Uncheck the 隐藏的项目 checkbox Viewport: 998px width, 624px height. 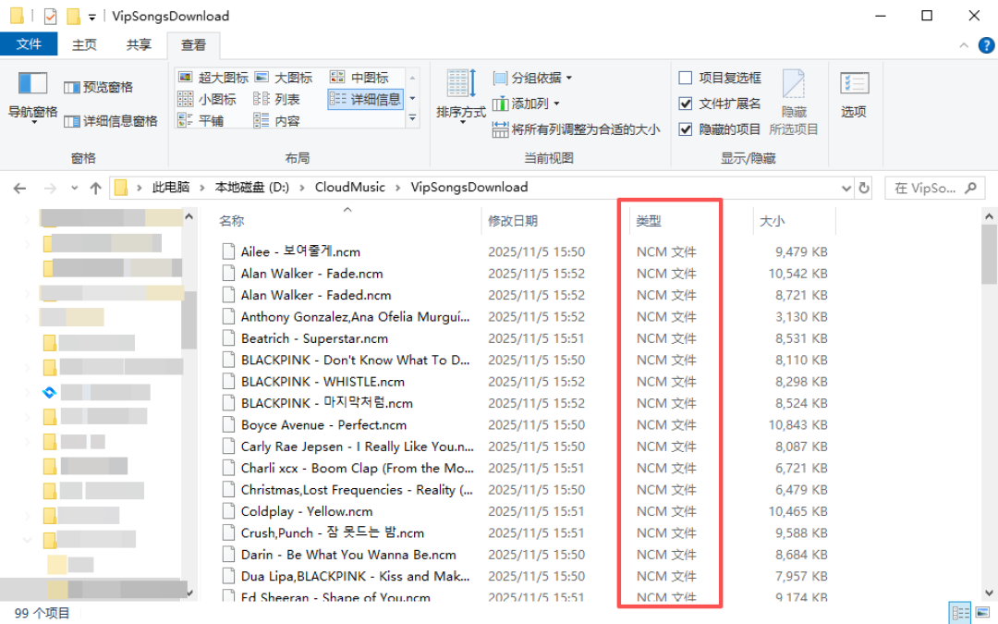click(x=686, y=129)
